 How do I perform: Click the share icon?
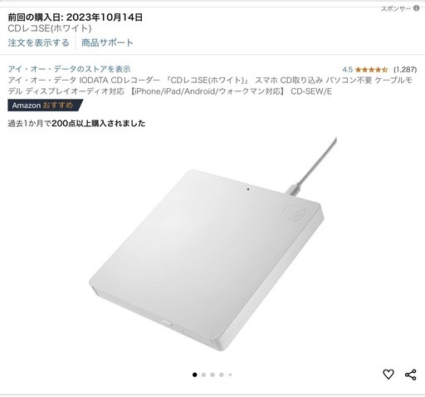411,375
